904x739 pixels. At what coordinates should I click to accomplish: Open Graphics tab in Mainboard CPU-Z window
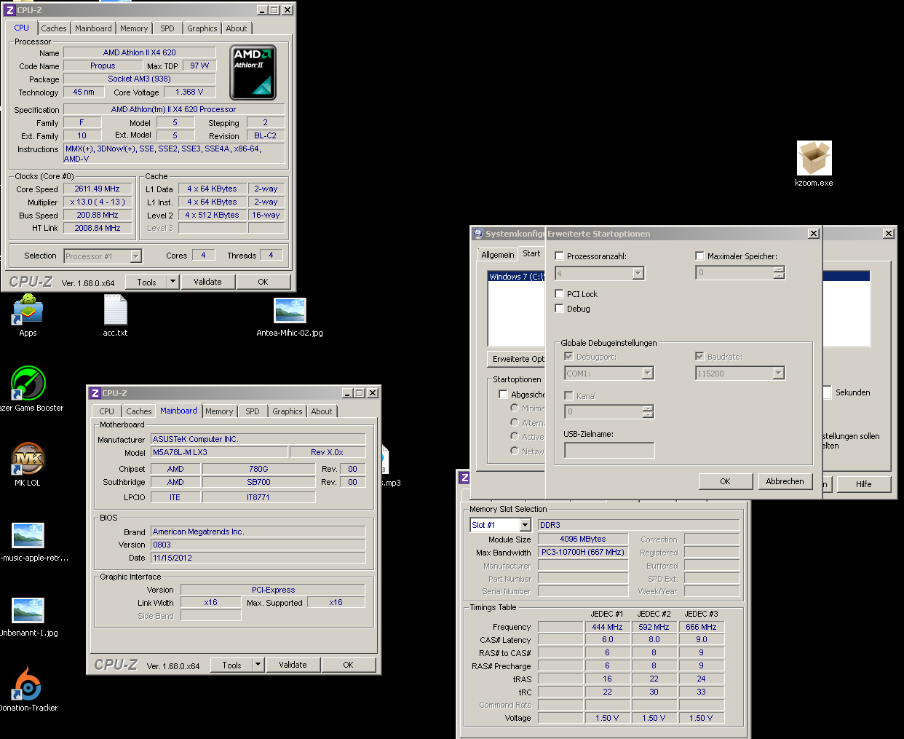tap(288, 411)
